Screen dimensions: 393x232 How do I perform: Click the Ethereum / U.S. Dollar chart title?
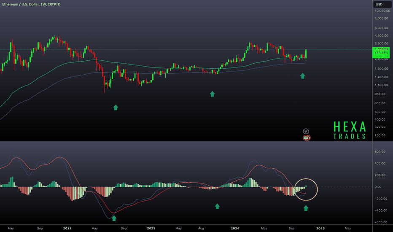coord(31,4)
